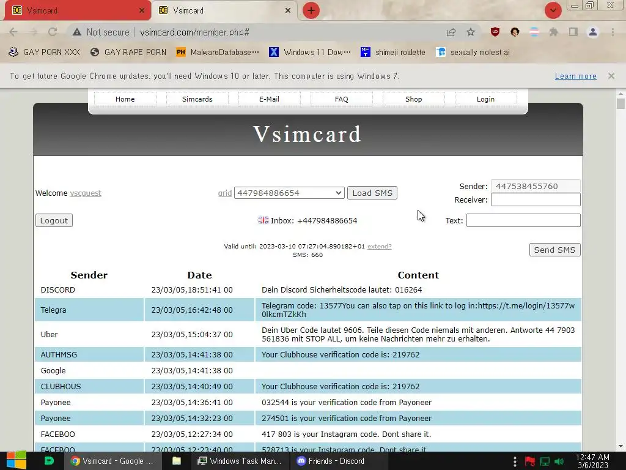Viewport: 626px width, 470px height.
Task: Share this page icon in address bar
Action: click(x=451, y=32)
